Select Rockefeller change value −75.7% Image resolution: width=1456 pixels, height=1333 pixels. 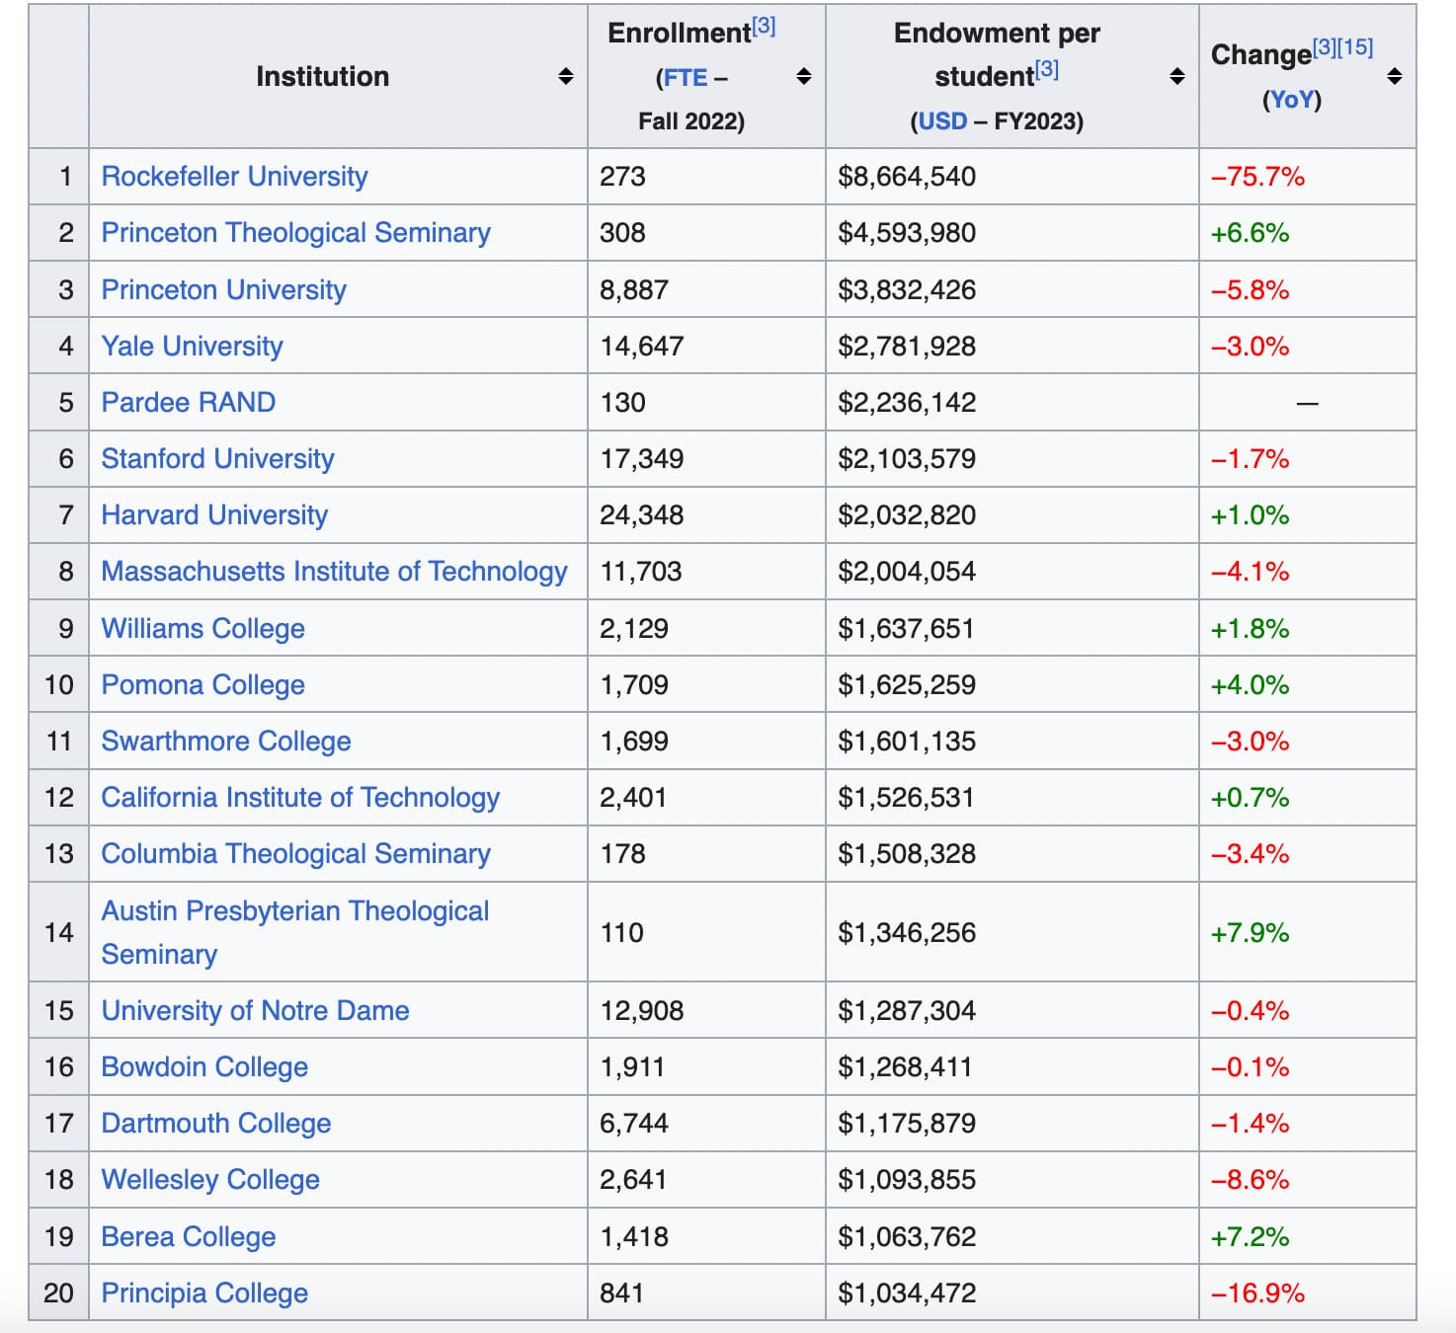[1257, 177]
